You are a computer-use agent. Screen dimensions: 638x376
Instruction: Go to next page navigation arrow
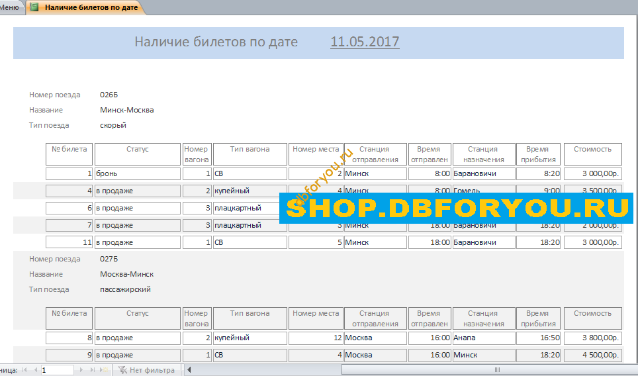81,370
